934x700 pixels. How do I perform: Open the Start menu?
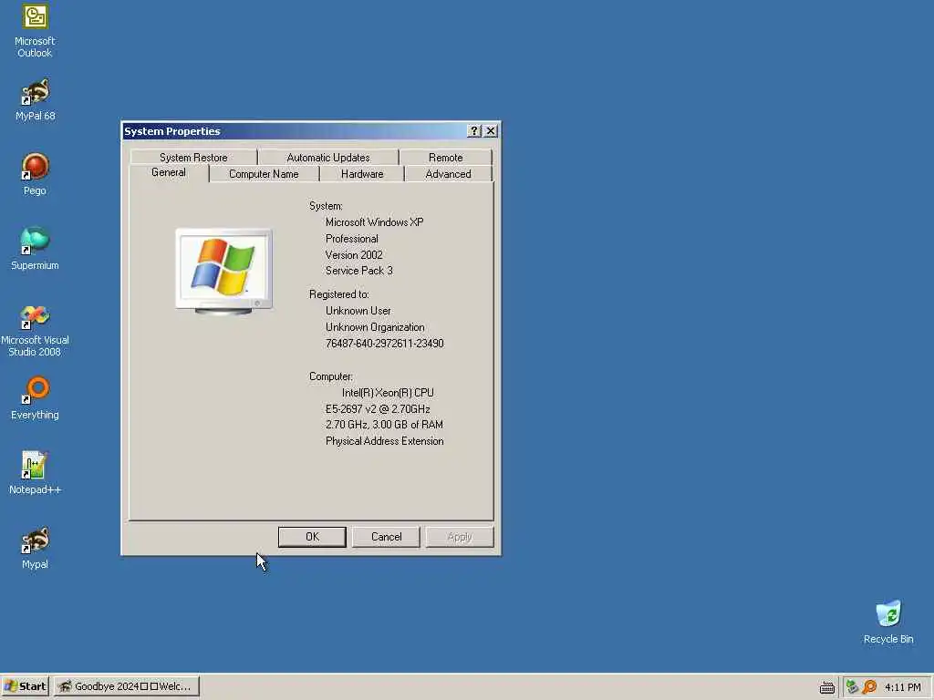pos(25,686)
